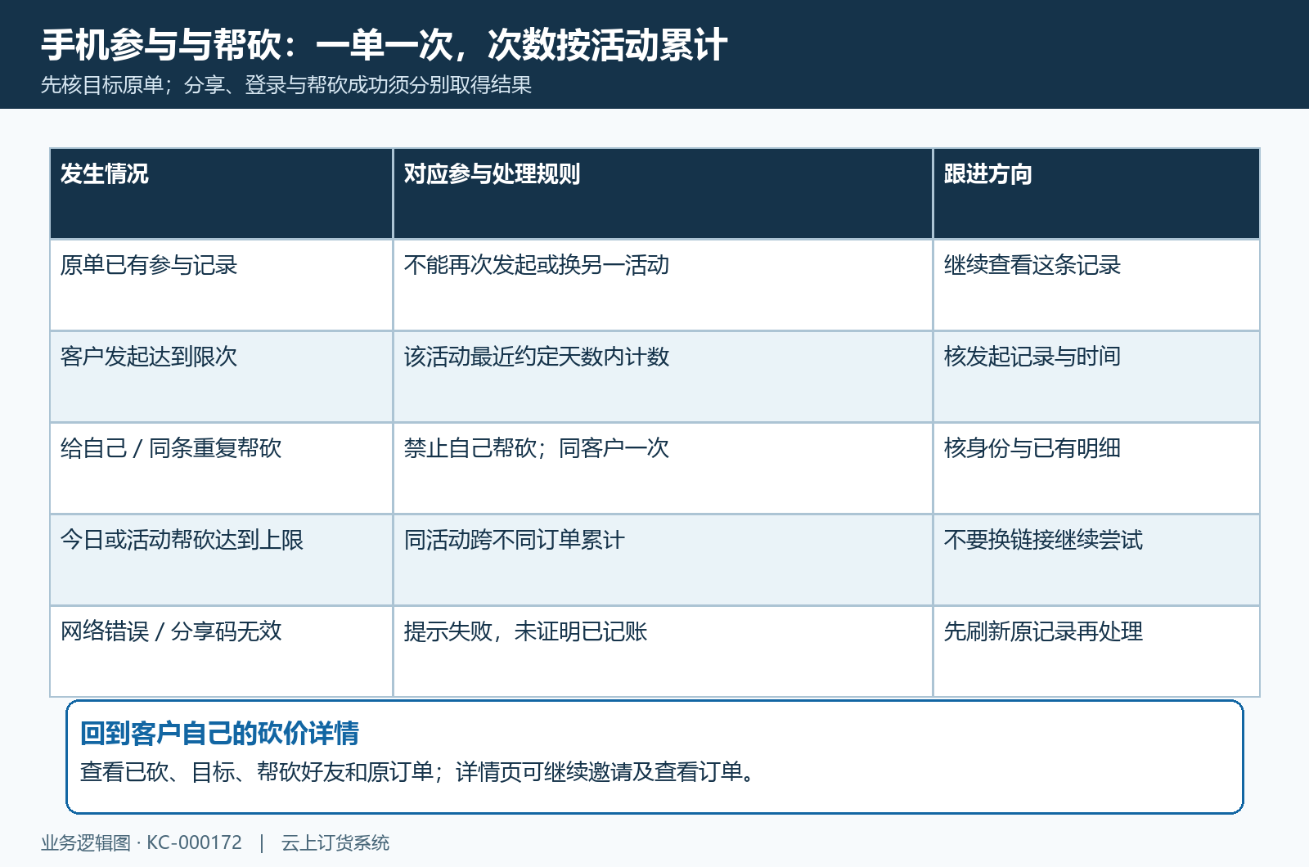This screenshot has width=1309, height=867.
Task: Click the cell "不能再次发起或换另一活动"
Action: coord(663,285)
